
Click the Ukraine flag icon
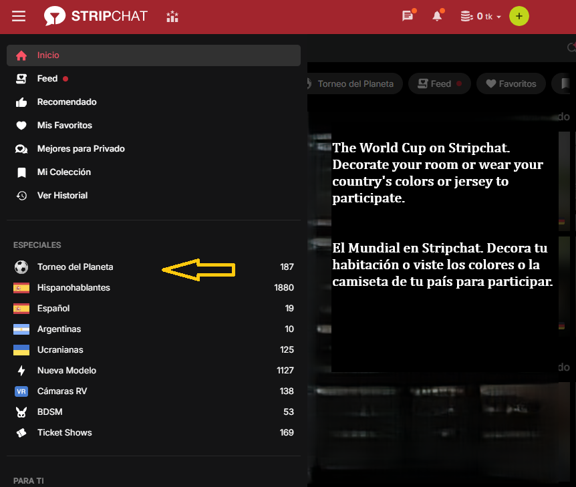21,350
